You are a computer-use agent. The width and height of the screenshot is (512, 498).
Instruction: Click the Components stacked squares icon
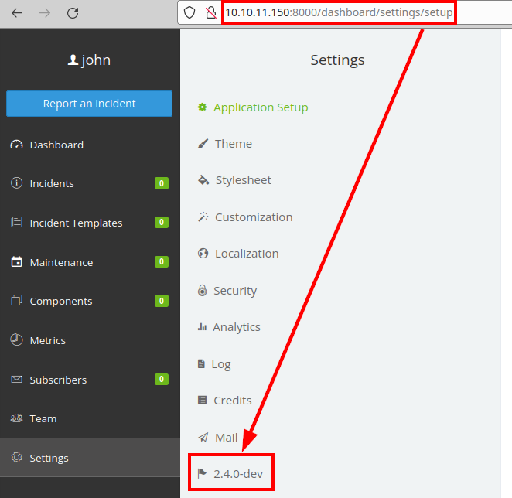[x=17, y=301]
